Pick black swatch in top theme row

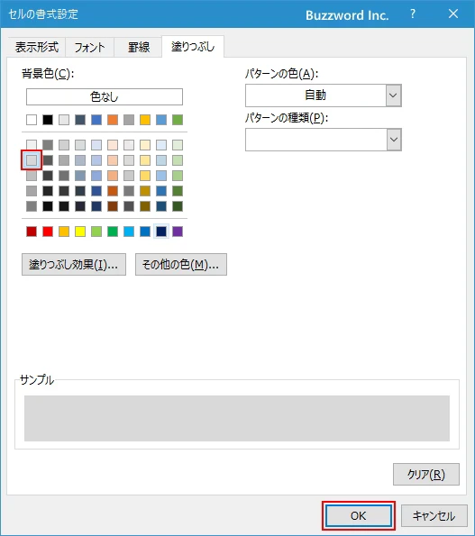48,120
